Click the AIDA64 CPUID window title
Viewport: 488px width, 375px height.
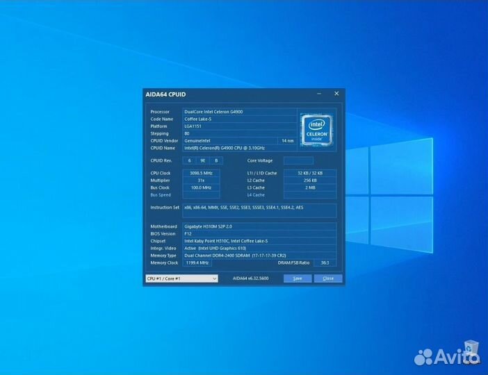point(165,94)
